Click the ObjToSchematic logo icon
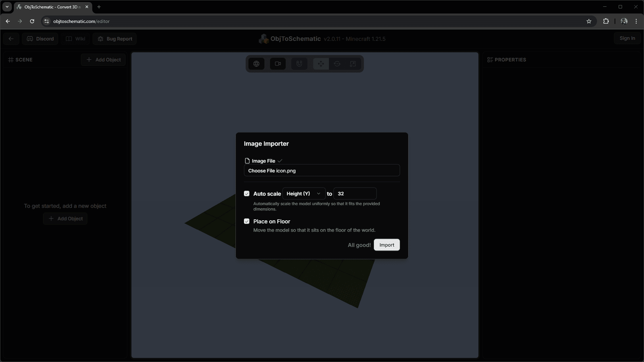The image size is (644, 362). [264, 39]
